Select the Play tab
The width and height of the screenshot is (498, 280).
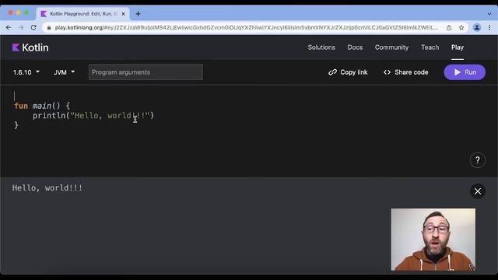point(458,47)
